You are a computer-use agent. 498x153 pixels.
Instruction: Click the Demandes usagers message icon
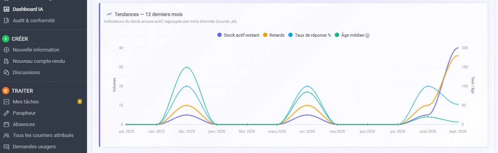click(x=6, y=147)
